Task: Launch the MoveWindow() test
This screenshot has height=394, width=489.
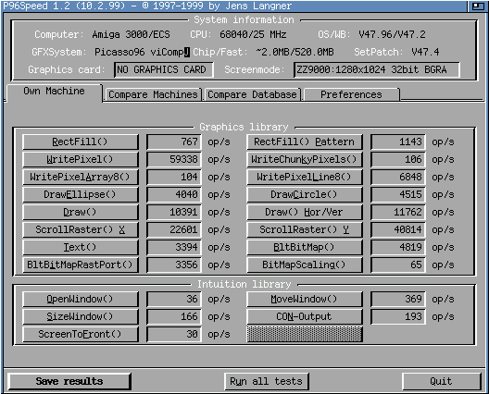Action: (305, 299)
